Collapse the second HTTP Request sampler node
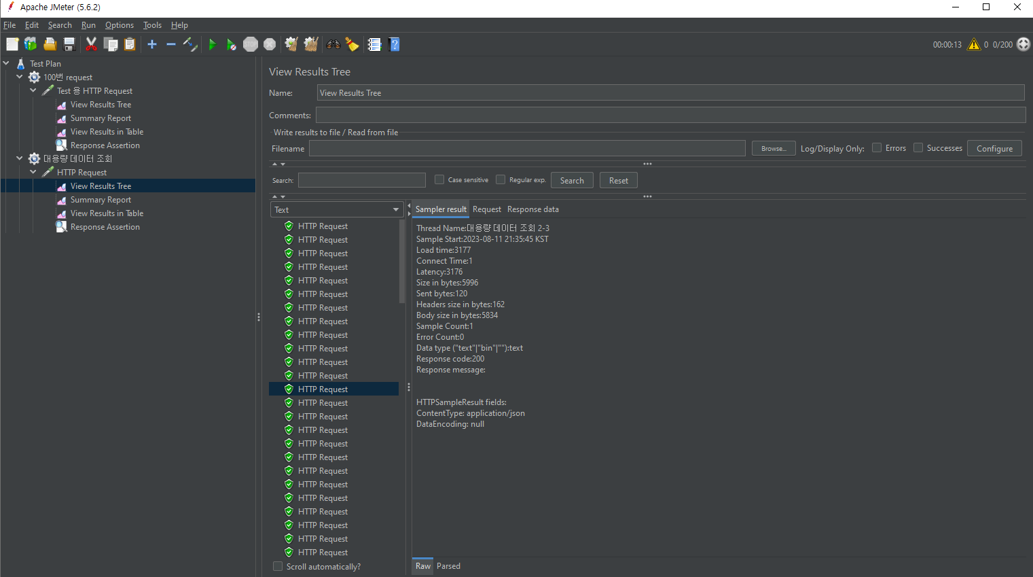The height and width of the screenshot is (577, 1033). 33,172
